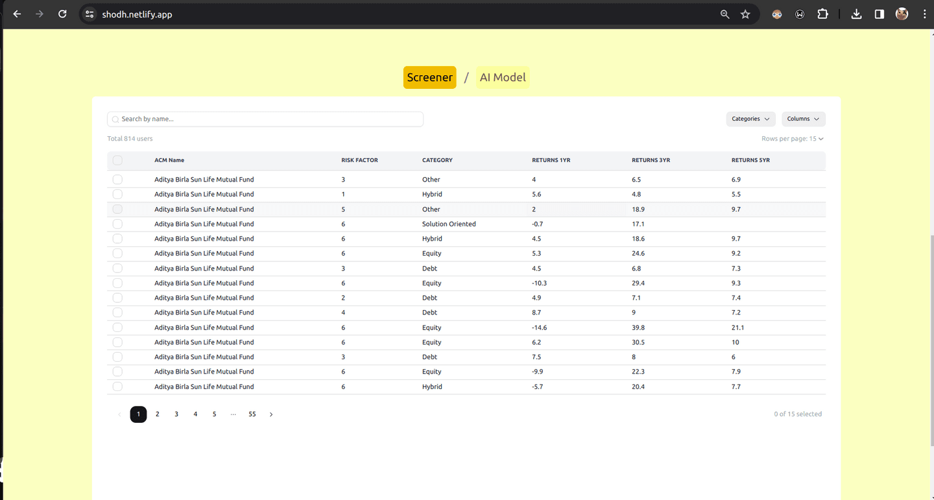Check the row with returns 1yr 4
This screenshot has height=500, width=934.
point(117,180)
